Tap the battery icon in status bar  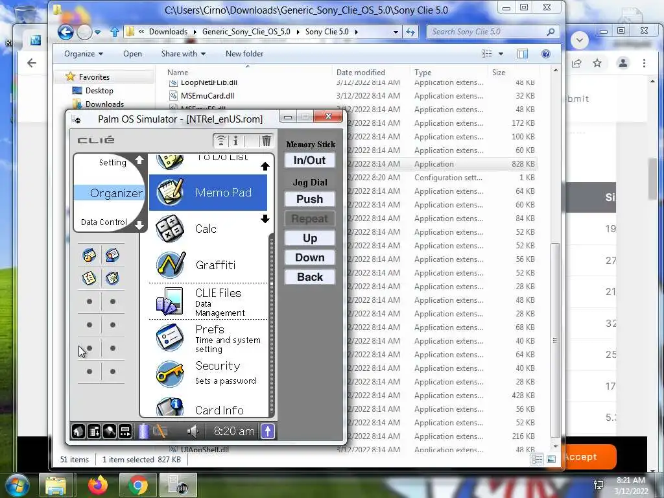click(144, 431)
